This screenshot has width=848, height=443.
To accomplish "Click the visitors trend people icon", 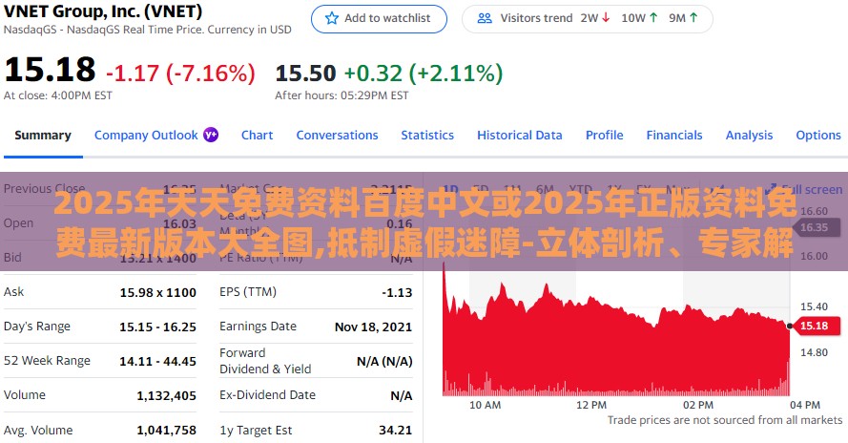I will 485,18.
